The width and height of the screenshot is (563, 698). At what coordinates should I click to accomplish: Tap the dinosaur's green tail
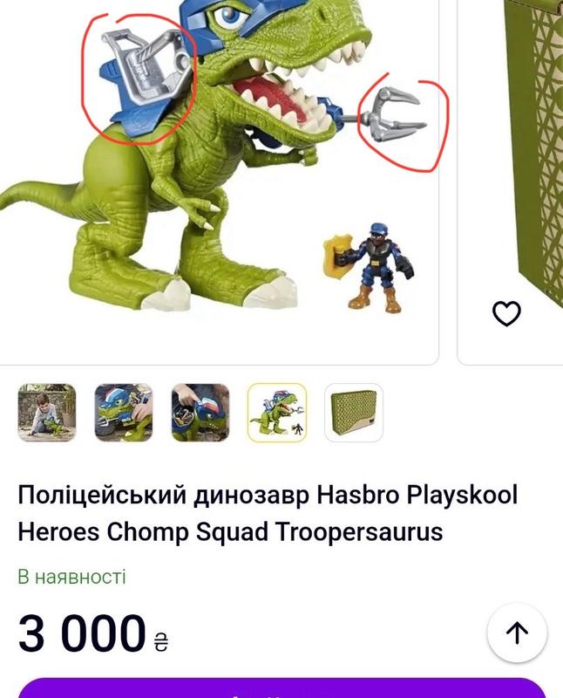[40, 195]
